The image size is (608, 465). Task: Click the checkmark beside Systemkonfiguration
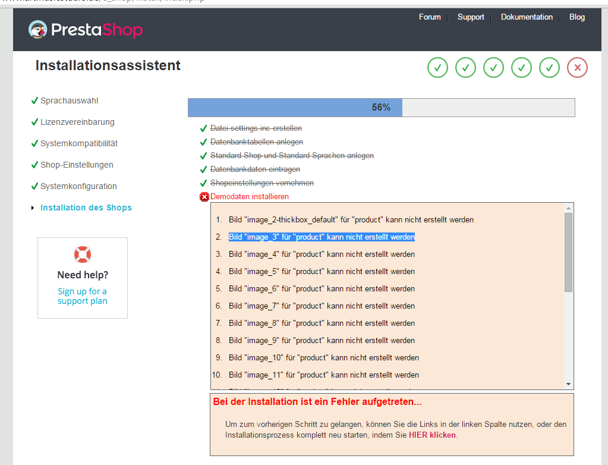pos(34,186)
